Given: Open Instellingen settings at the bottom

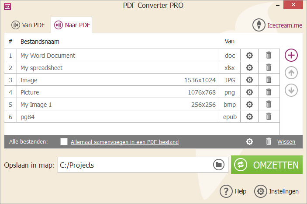Looking at the screenshot, I should (x=277, y=191).
